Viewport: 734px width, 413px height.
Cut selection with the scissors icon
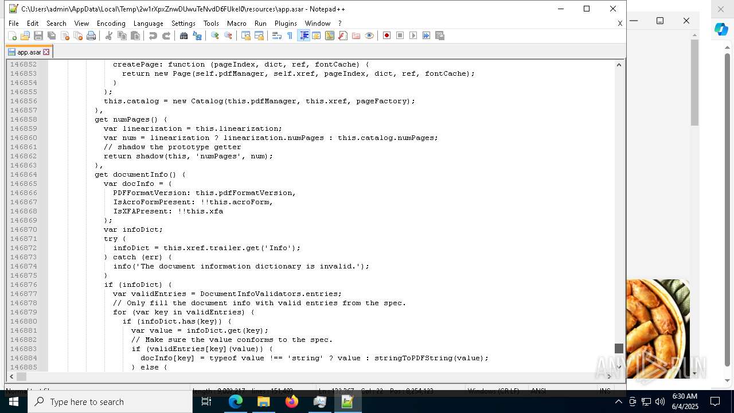[x=108, y=36]
